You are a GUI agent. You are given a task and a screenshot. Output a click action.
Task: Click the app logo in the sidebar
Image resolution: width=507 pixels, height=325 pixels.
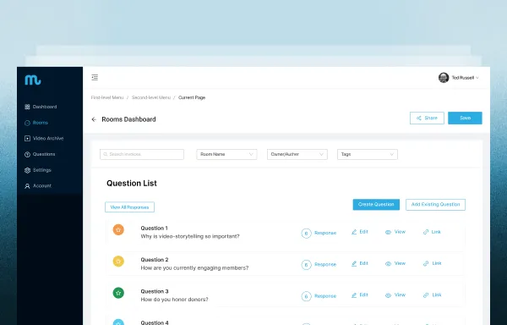(33, 80)
